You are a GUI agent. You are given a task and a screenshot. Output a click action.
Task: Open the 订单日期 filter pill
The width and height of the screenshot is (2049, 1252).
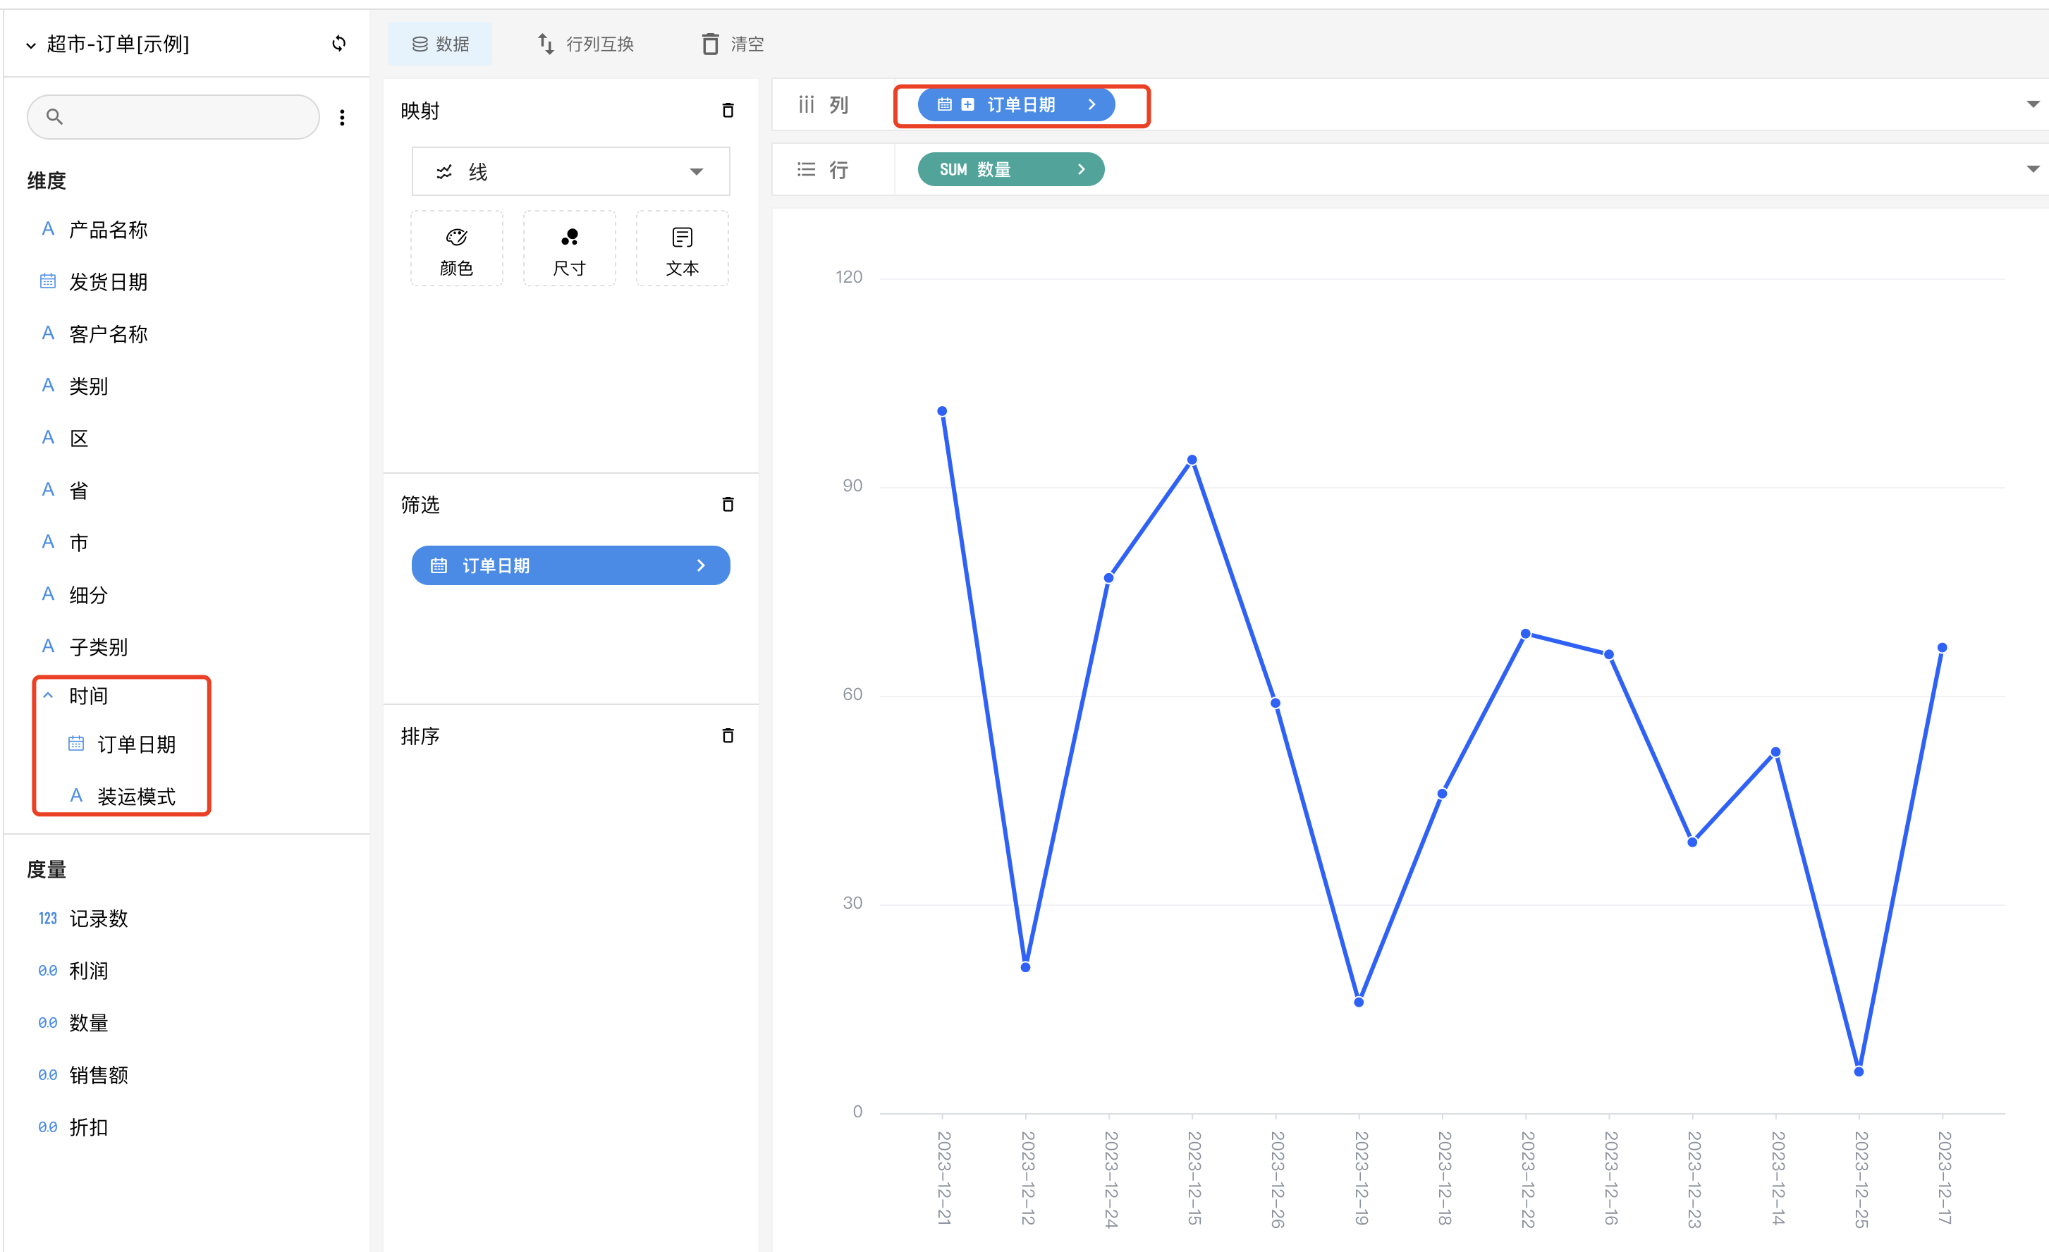pos(571,565)
